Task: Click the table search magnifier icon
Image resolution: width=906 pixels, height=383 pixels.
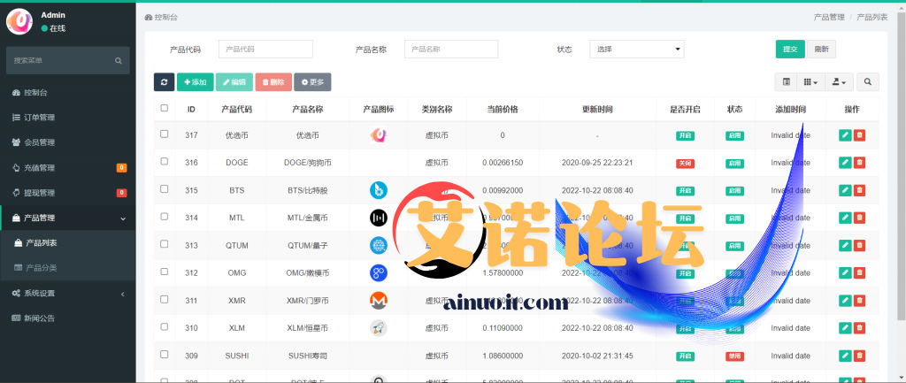Action: point(867,82)
